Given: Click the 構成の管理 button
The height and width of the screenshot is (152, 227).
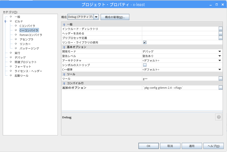Looking at the screenshot, I should pyautogui.click(x=115, y=17).
